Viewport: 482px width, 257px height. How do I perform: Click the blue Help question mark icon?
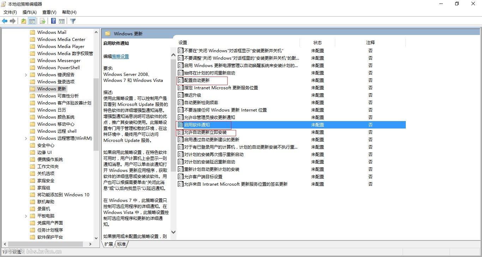(53, 21)
